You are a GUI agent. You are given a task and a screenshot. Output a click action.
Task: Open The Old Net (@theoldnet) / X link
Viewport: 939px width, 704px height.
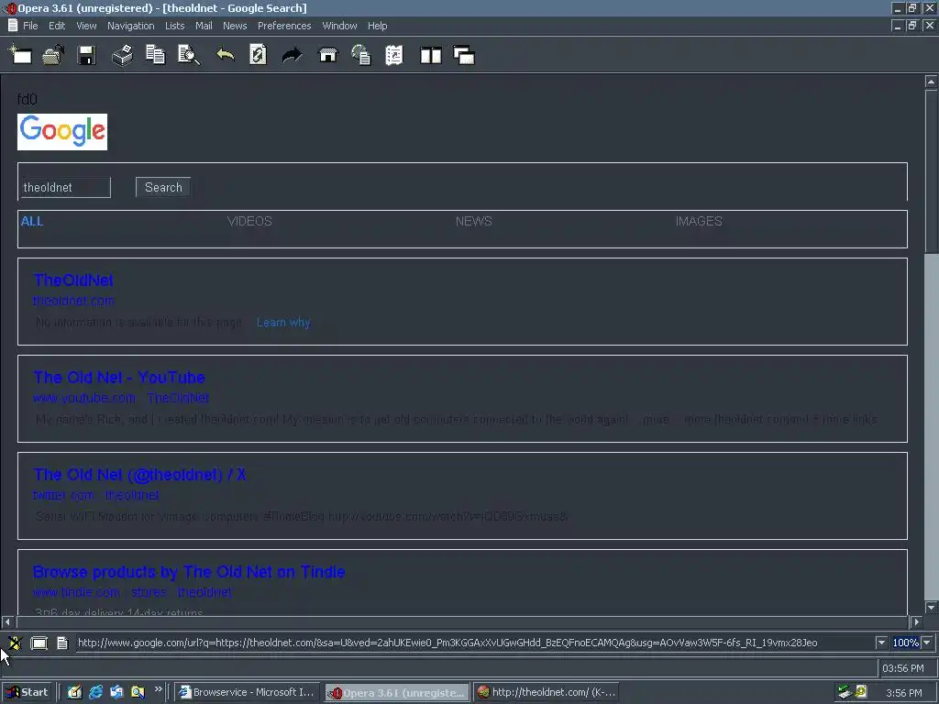tap(139, 475)
